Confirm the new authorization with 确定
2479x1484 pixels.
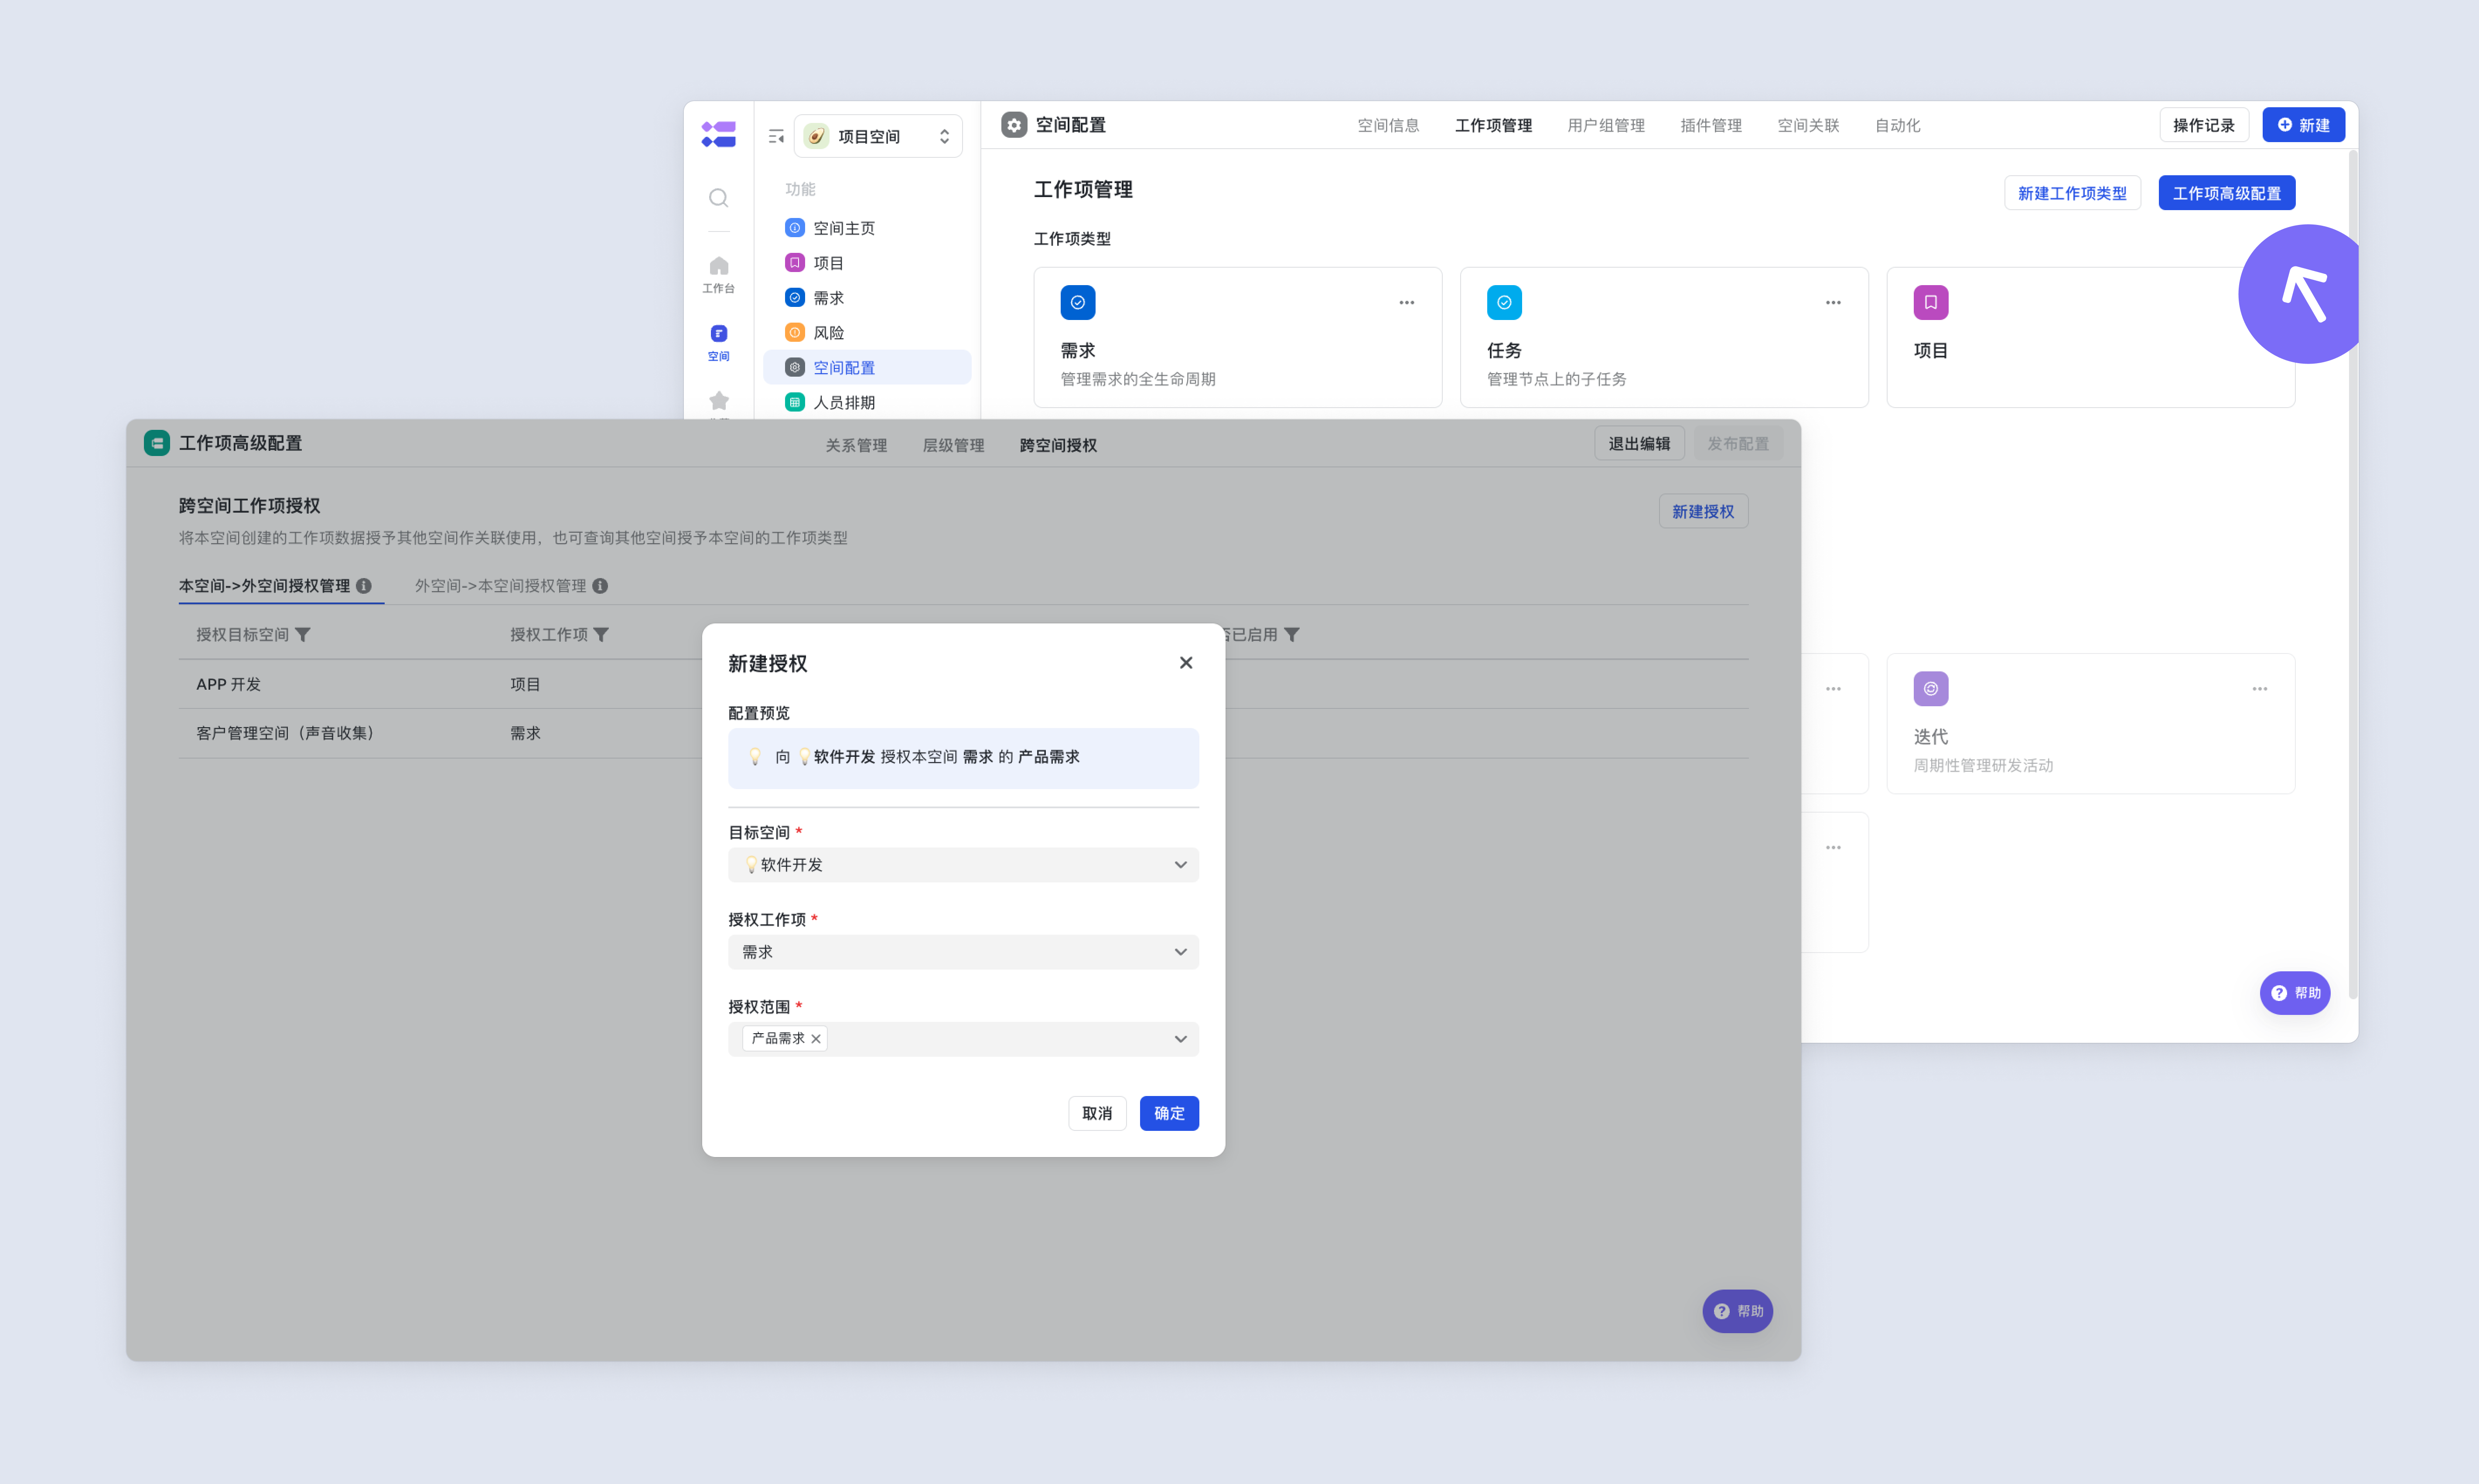pyautogui.click(x=1168, y=1114)
